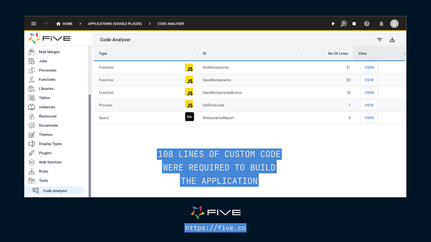Open the notifications bell
Viewport: 431px width, 242px height.
(382, 24)
